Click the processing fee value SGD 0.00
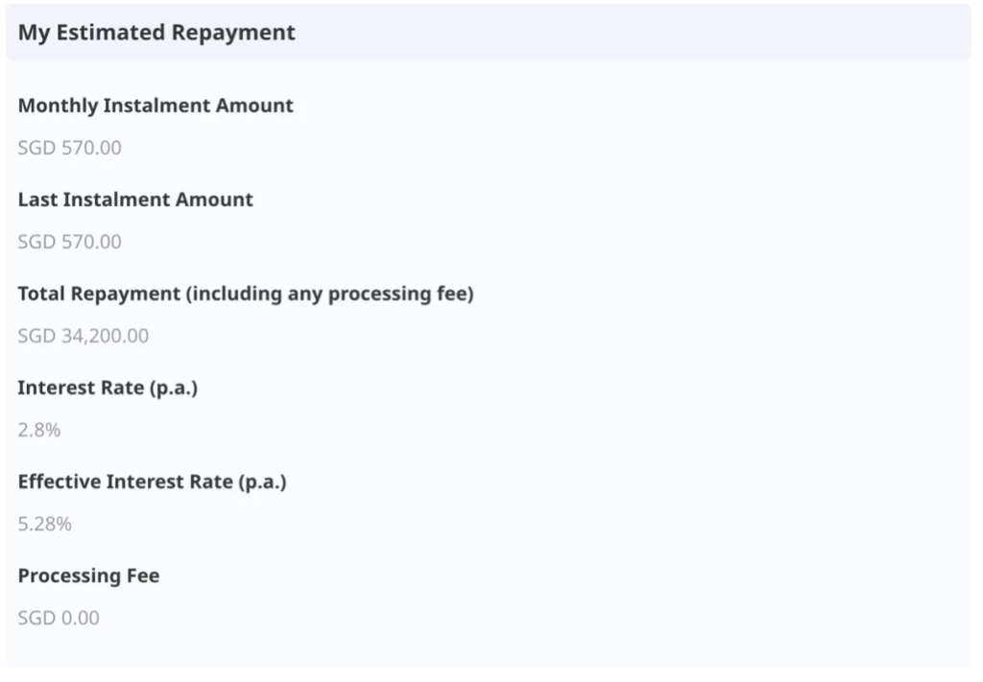 58,618
